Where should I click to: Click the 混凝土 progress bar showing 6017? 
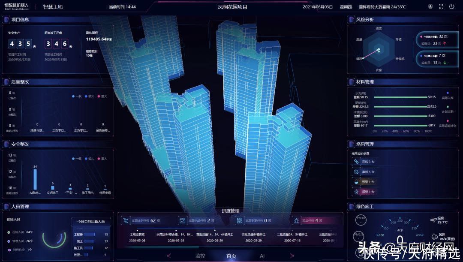tap(400, 126)
